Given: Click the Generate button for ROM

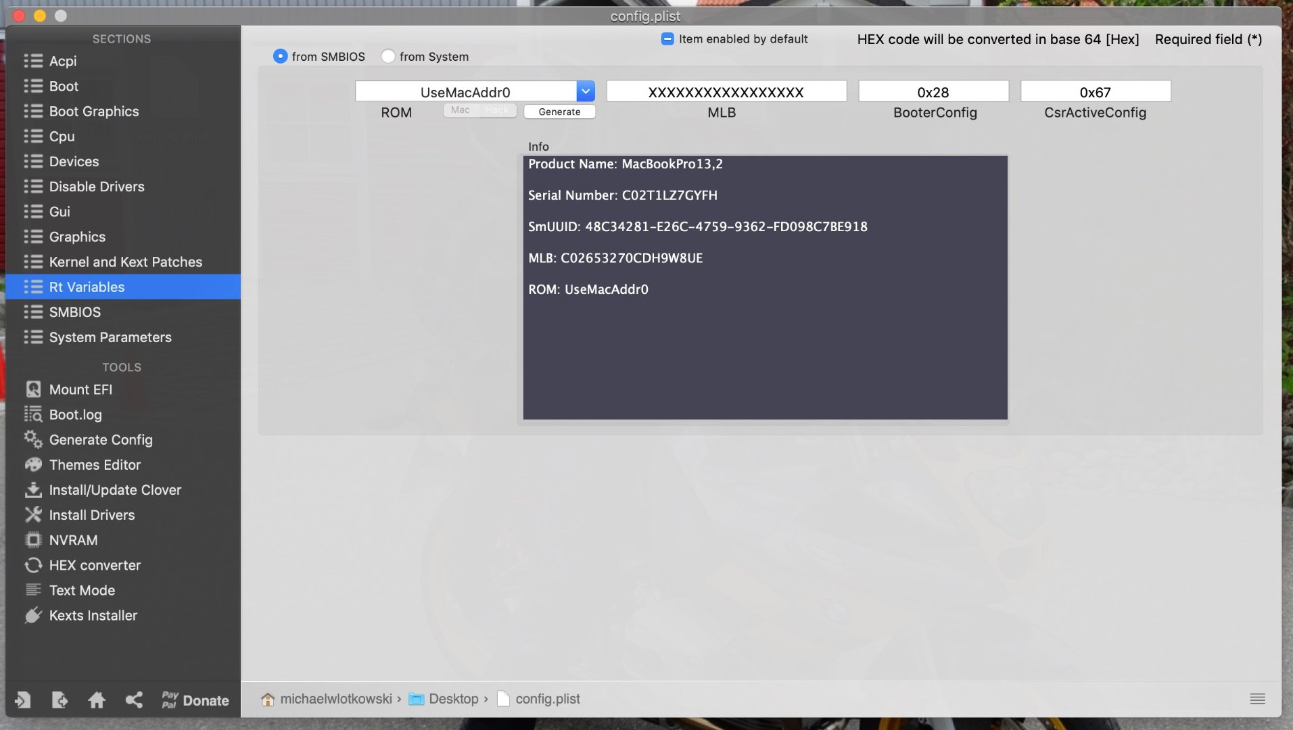Looking at the screenshot, I should coord(559,112).
